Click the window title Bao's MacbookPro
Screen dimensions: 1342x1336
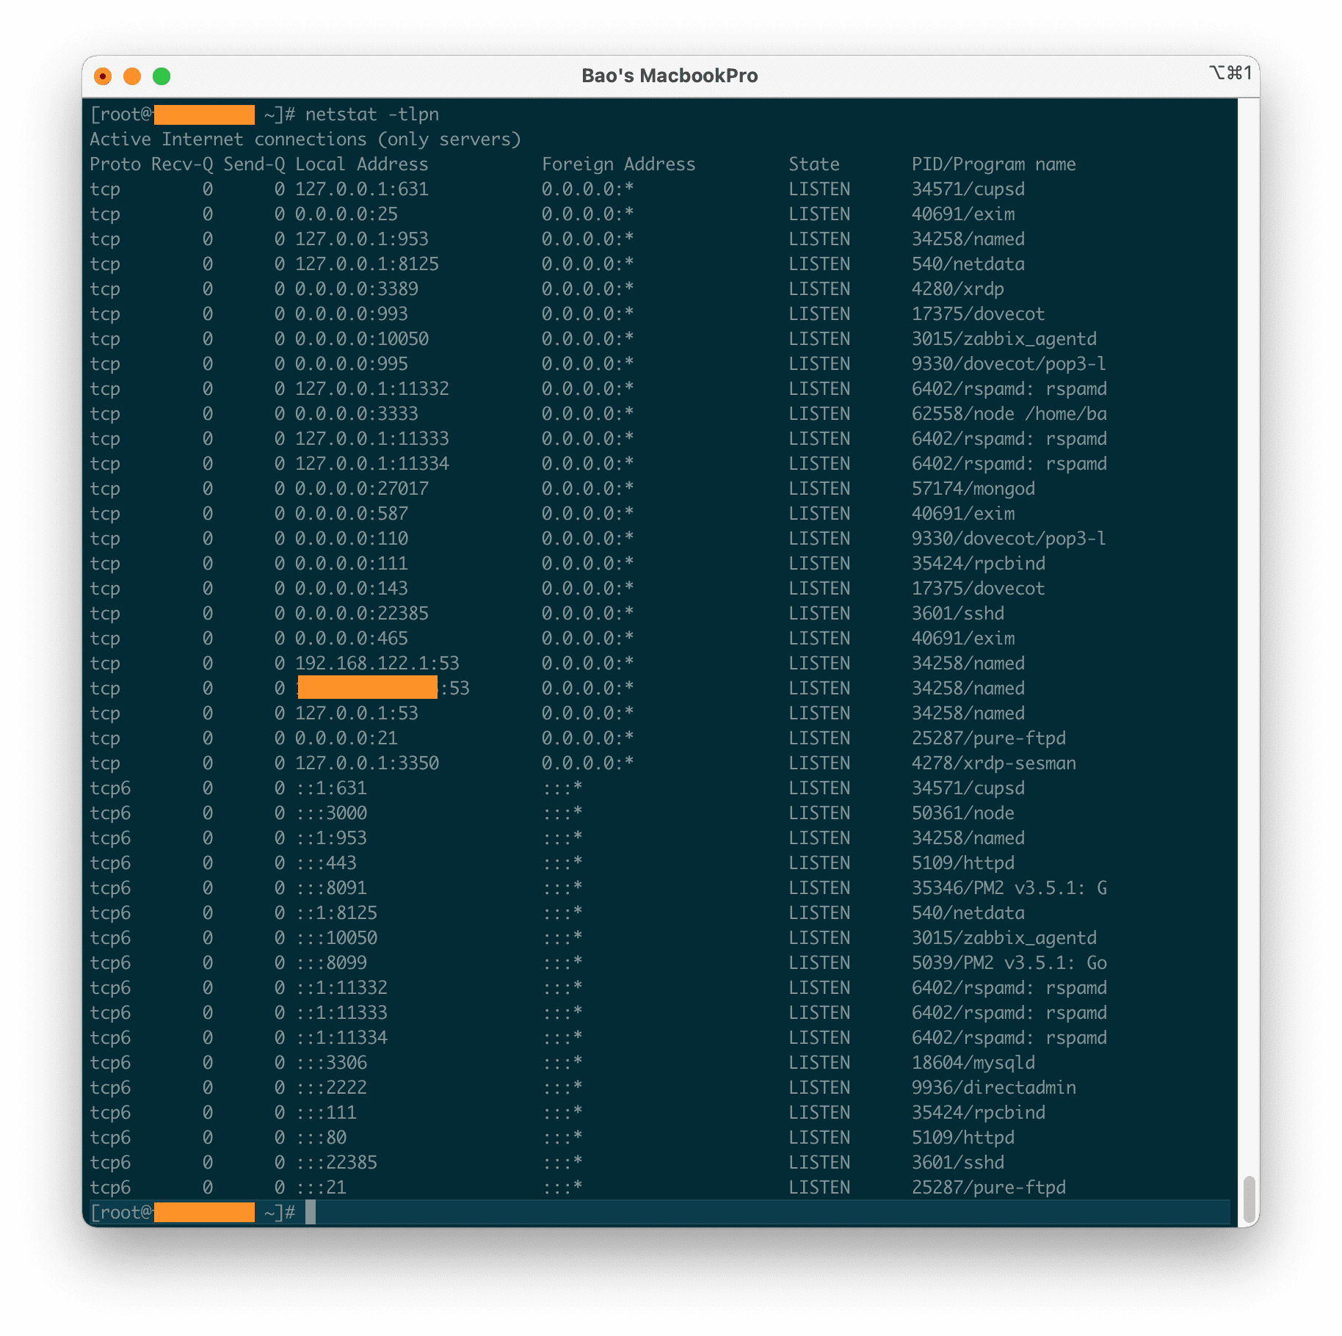[x=670, y=75]
